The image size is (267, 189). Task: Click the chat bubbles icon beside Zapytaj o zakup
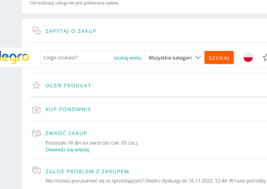coord(36,31)
